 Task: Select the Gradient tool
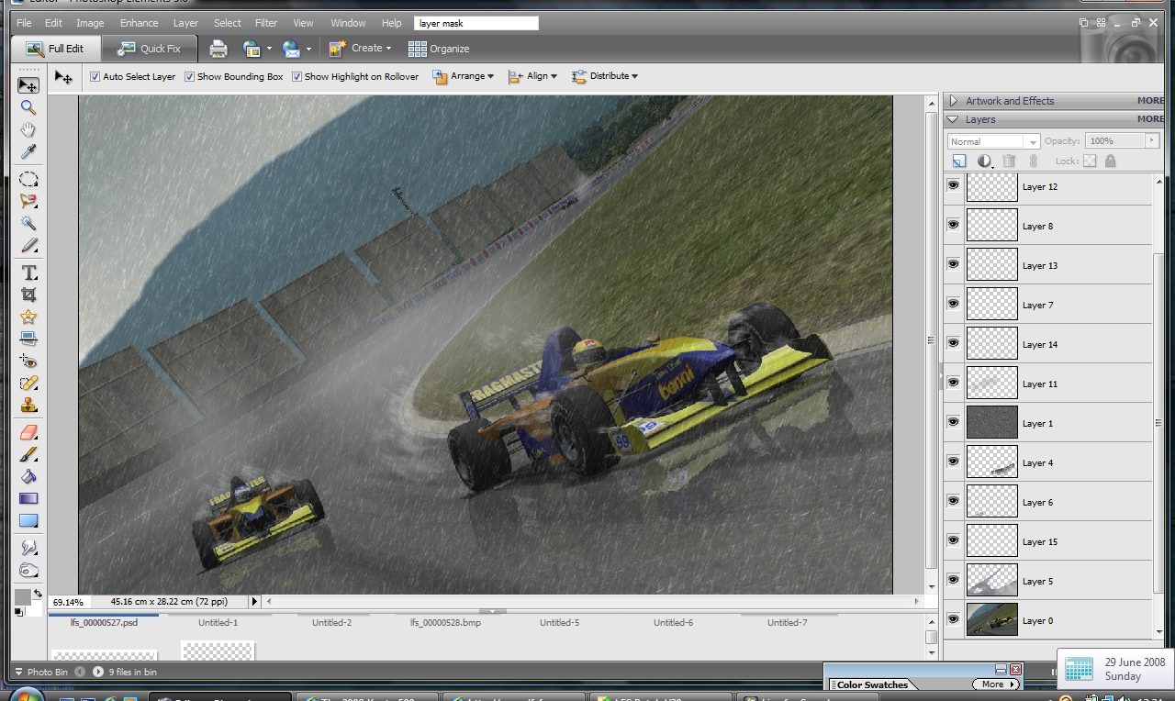click(x=28, y=498)
